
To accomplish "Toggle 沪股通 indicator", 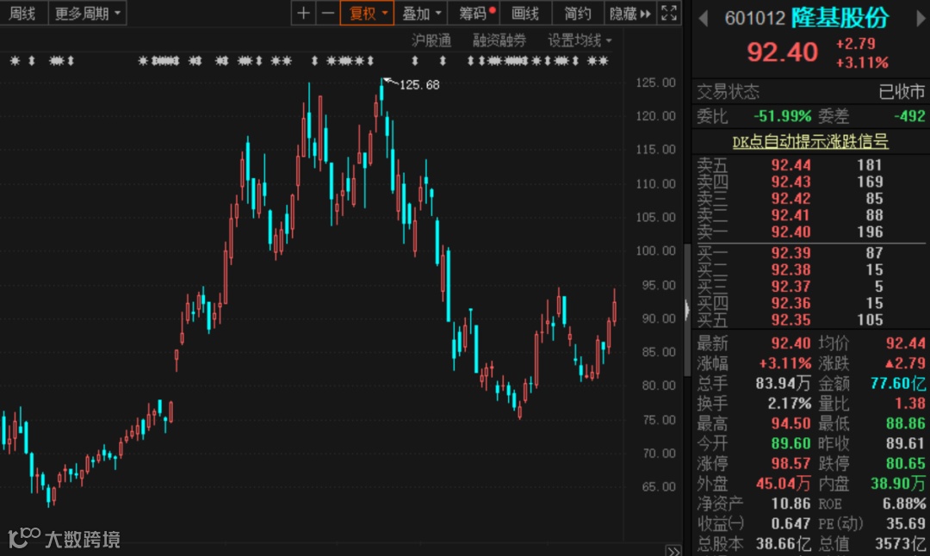I will [x=431, y=40].
